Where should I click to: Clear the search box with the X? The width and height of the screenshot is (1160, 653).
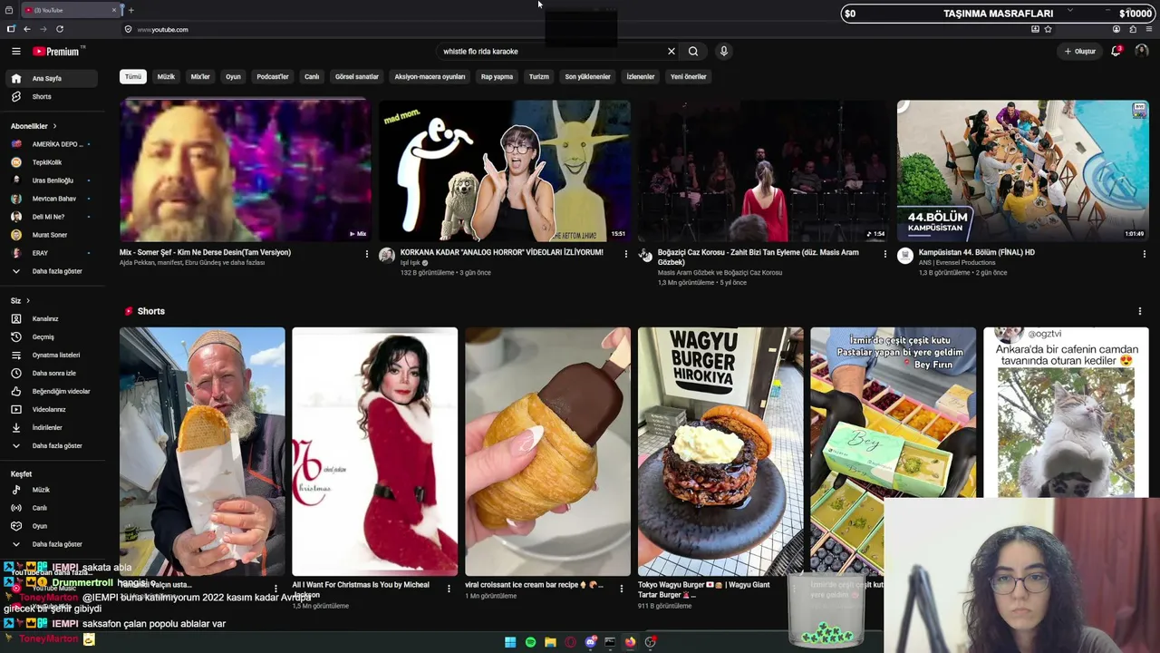click(x=672, y=52)
